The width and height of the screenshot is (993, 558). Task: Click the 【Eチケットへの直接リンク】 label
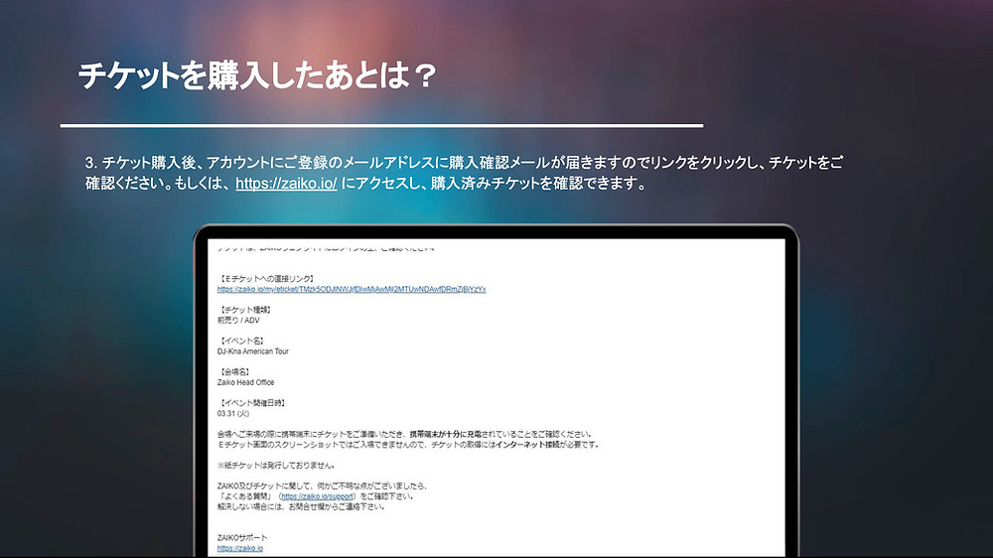pyautogui.click(x=266, y=279)
